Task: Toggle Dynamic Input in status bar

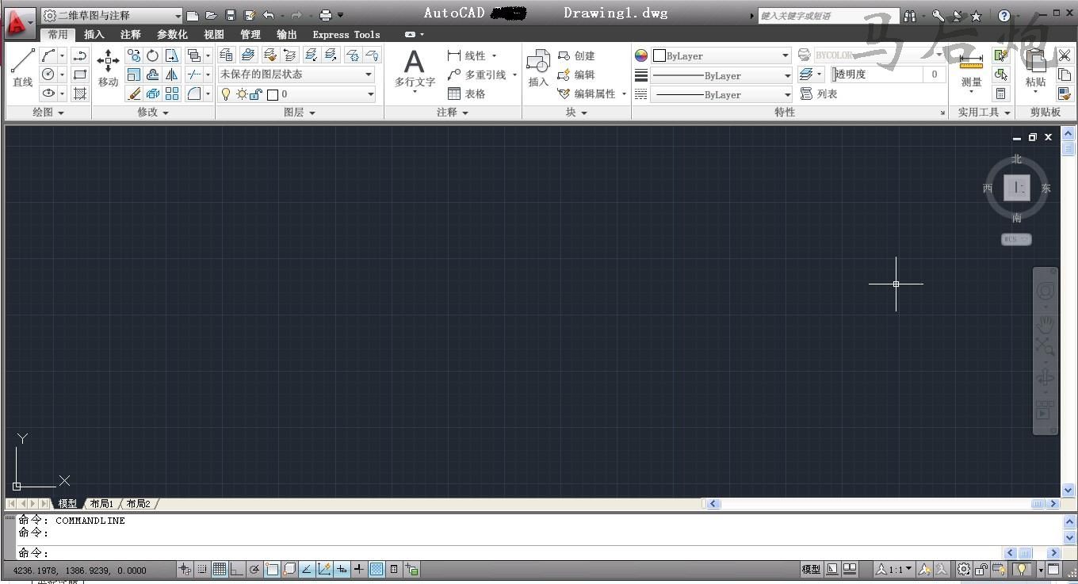Action: point(342,569)
